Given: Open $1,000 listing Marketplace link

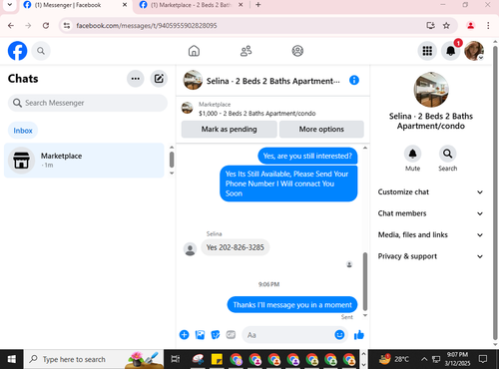Looking at the screenshot, I should 256,114.
